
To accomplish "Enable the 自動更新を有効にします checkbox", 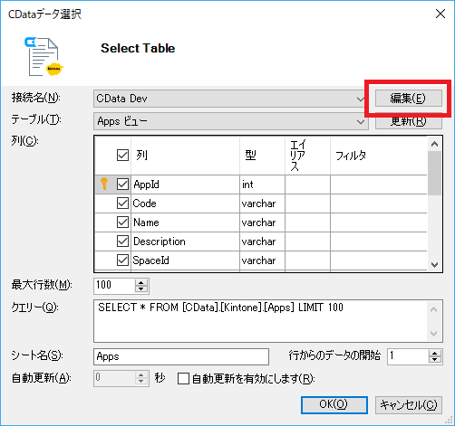I will (183, 379).
